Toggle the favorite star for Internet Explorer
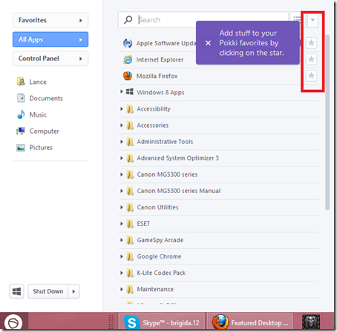The width and height of the screenshot is (337, 332). (311, 59)
